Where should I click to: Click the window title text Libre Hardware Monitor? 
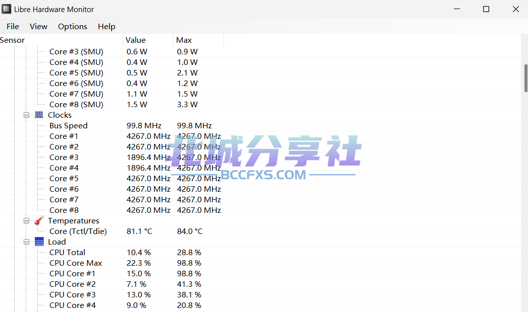[x=54, y=10]
